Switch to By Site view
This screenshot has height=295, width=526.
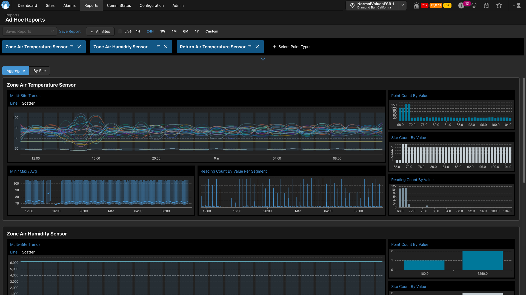[39, 71]
